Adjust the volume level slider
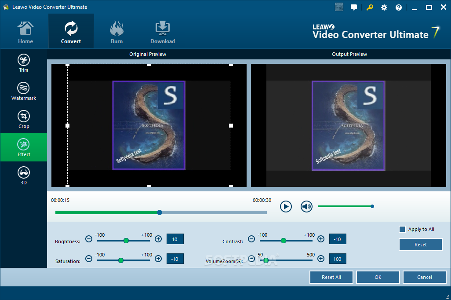Screen dimensions: 451x300 tap(346, 206)
